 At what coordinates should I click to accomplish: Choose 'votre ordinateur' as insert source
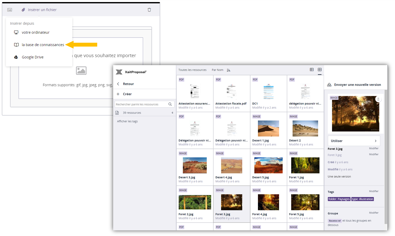pos(35,32)
